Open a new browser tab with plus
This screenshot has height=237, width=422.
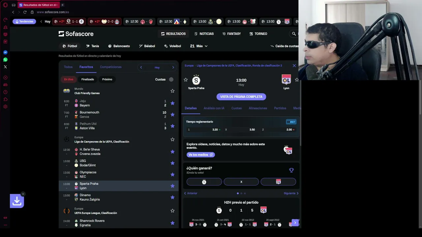coord(62,5)
